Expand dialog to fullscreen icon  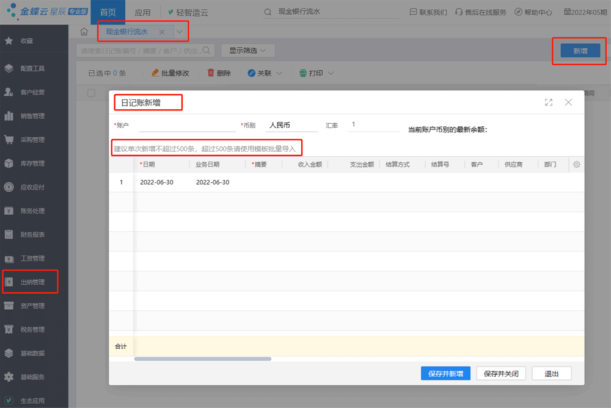(549, 102)
